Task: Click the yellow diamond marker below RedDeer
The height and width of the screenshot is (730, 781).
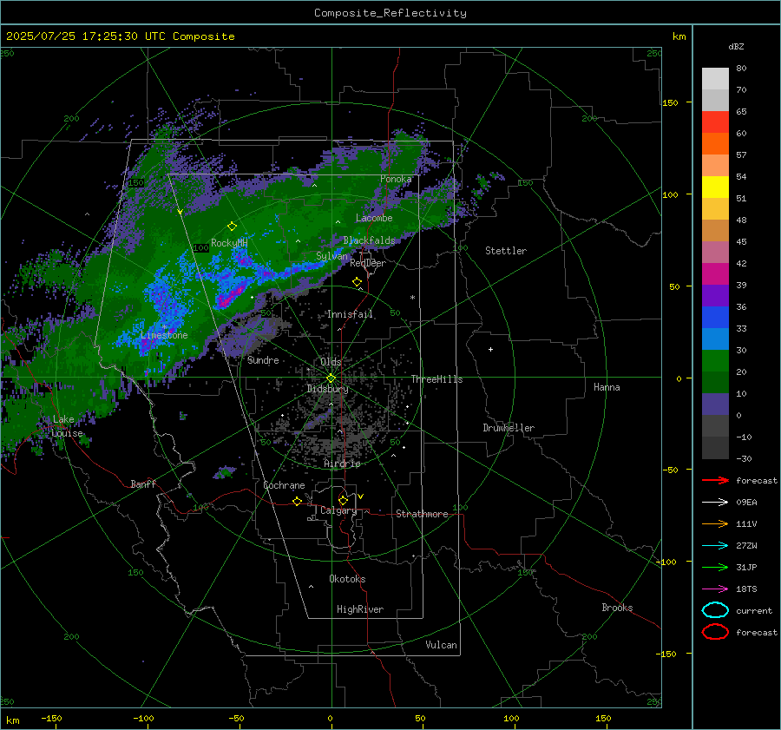Action: tap(357, 282)
